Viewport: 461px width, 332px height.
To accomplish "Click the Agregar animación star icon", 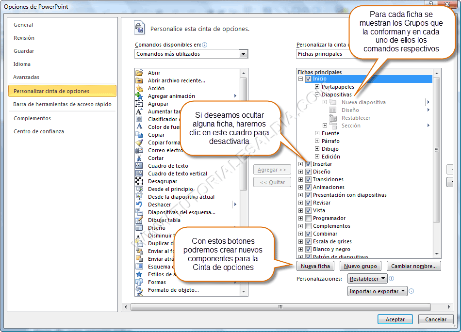I will coord(139,96).
